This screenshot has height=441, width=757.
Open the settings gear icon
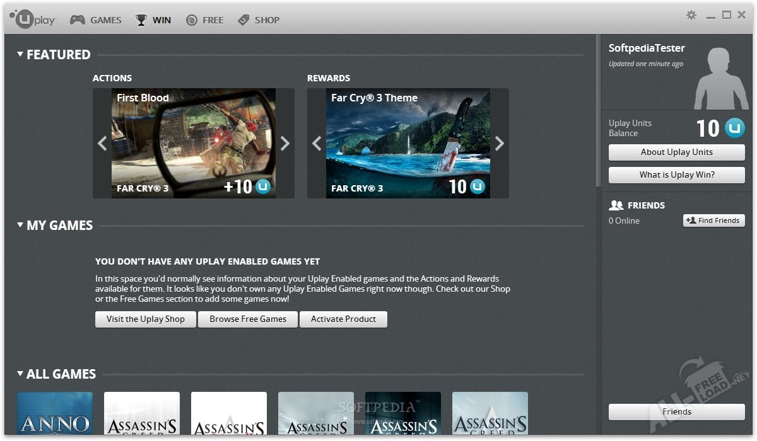pos(691,15)
